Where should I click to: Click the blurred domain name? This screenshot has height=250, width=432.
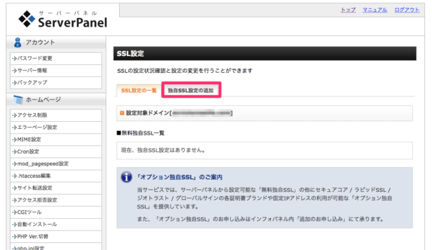(x=202, y=113)
